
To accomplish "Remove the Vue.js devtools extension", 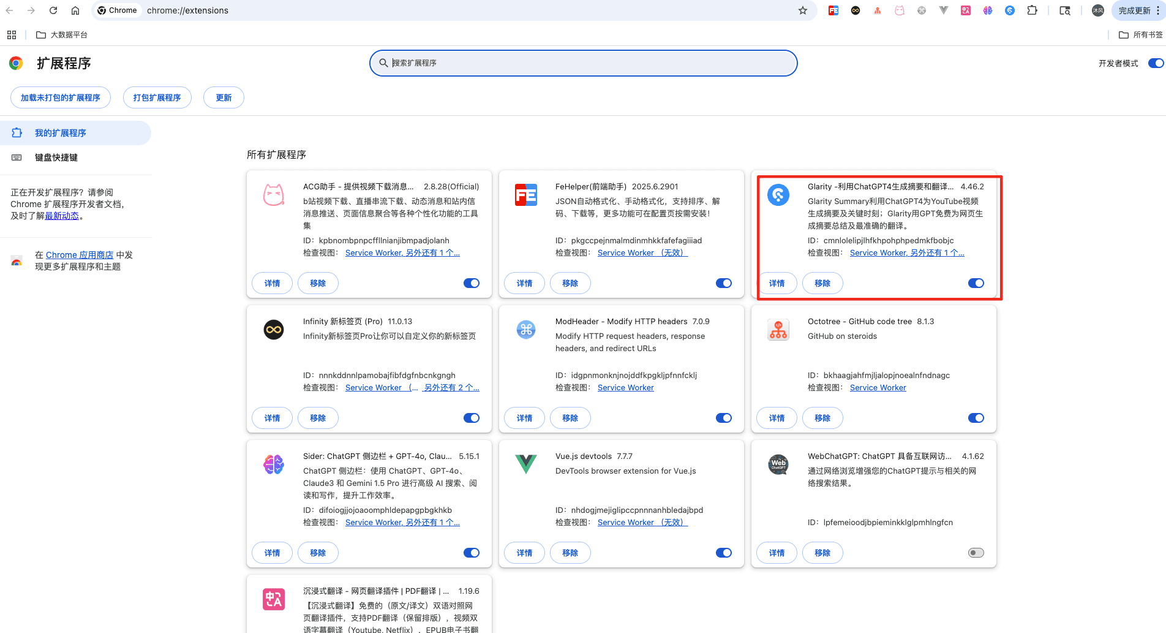I will (x=570, y=553).
